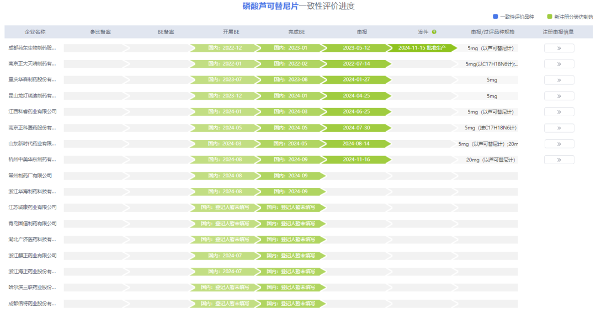Select company 杭州中美华东制药有... name
Image resolution: width=596 pixels, height=309 pixels.
tap(33, 159)
